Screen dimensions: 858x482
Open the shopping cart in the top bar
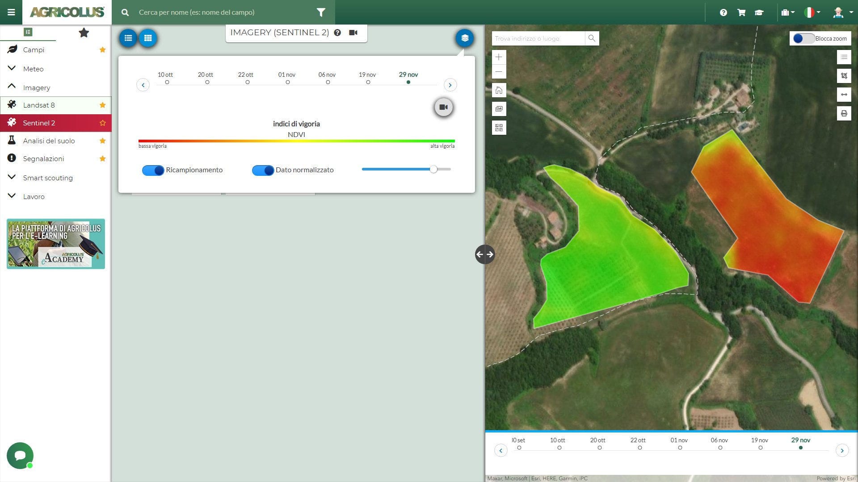coord(741,12)
